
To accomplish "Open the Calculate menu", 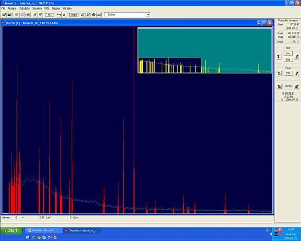I will [x=24, y=8].
